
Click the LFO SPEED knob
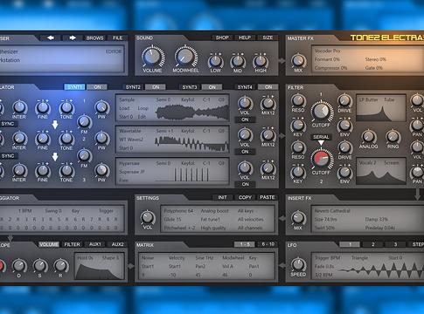coord(298,264)
